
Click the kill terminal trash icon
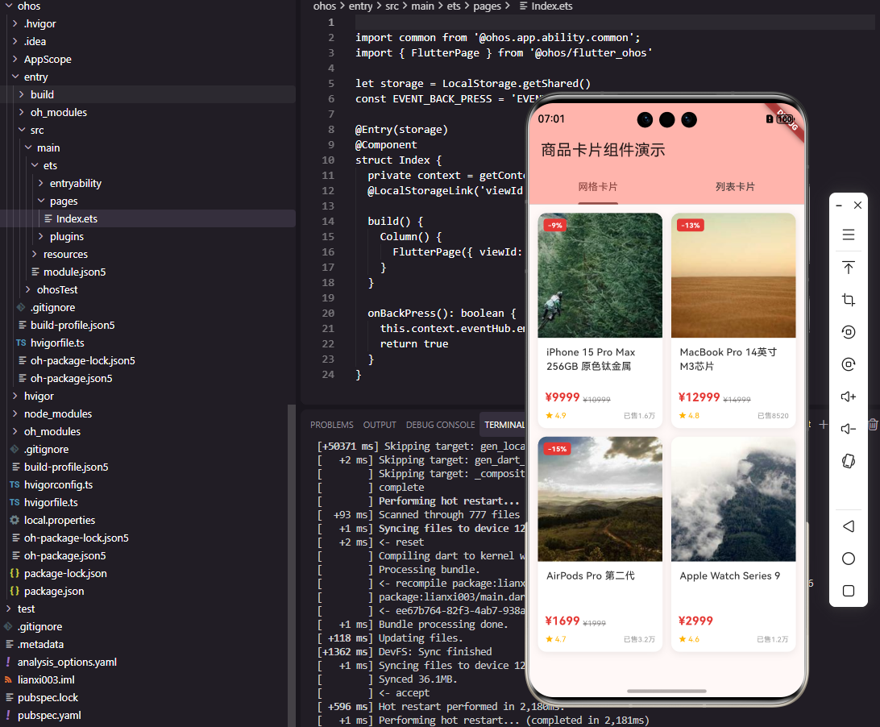pyautogui.click(x=874, y=425)
